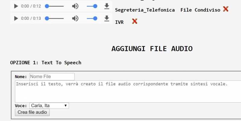Download the first audio file
The height and width of the screenshot is (121, 241).
[107, 6]
